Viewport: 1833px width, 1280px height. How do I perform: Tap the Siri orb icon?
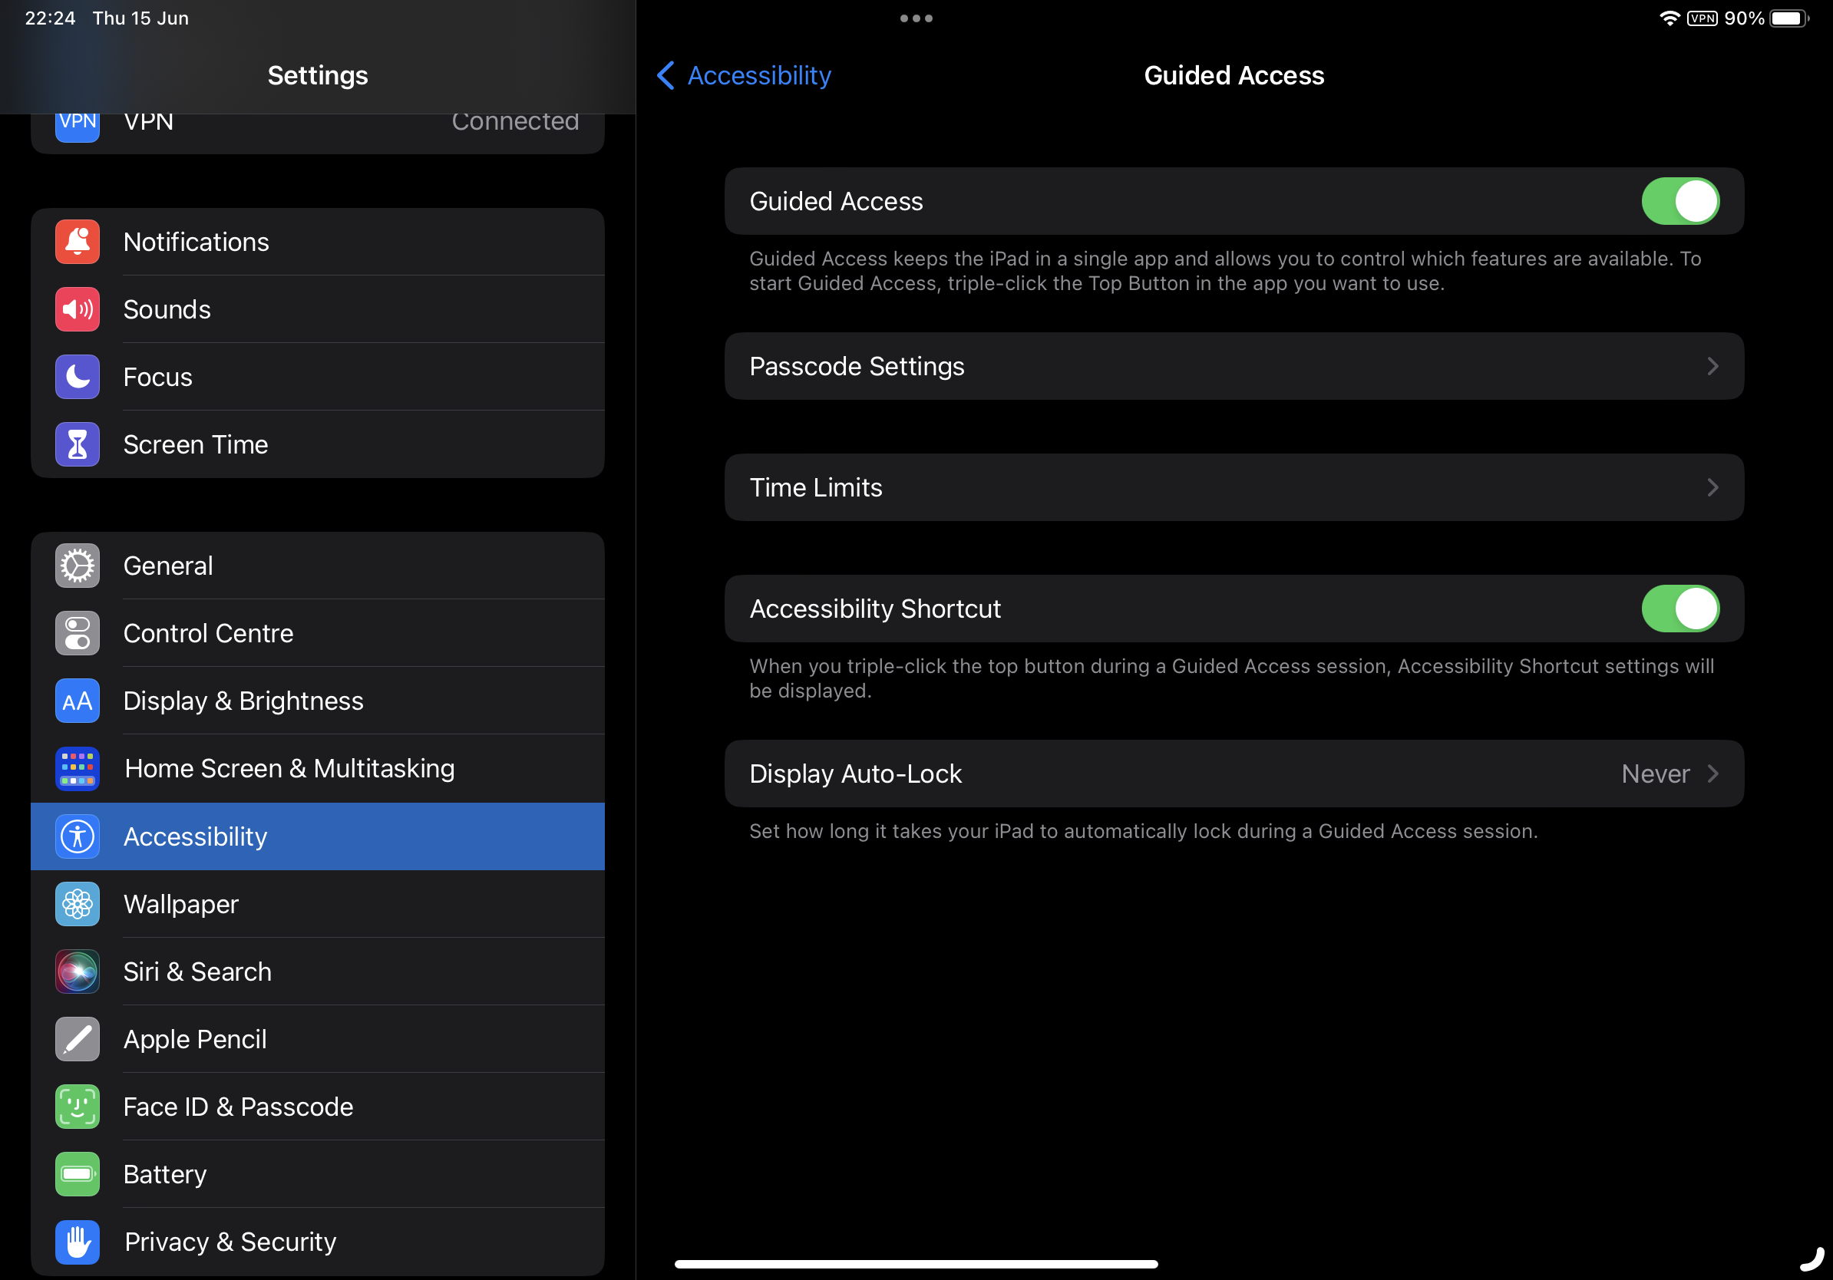click(x=78, y=972)
